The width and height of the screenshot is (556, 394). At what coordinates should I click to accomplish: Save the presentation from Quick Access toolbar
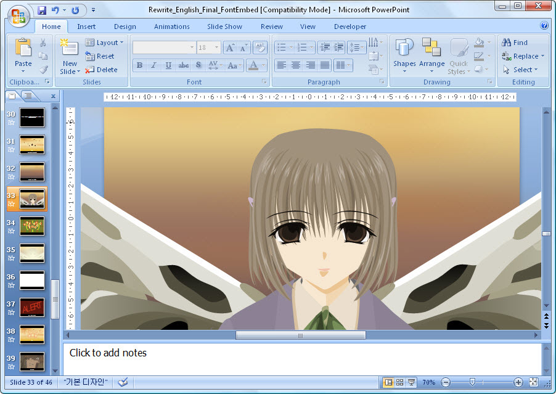click(42, 10)
